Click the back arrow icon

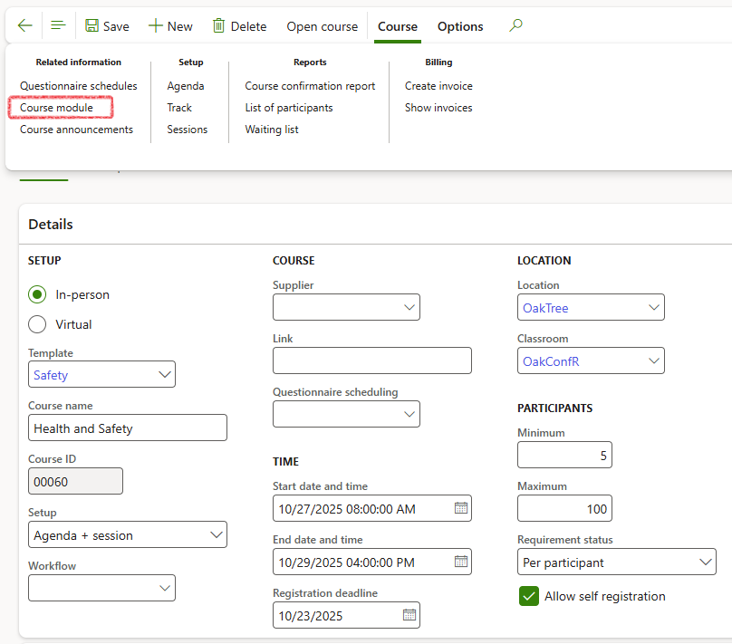coord(24,26)
